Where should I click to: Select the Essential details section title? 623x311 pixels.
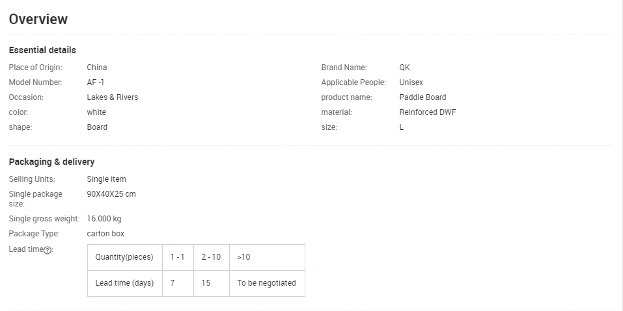pyautogui.click(x=42, y=50)
